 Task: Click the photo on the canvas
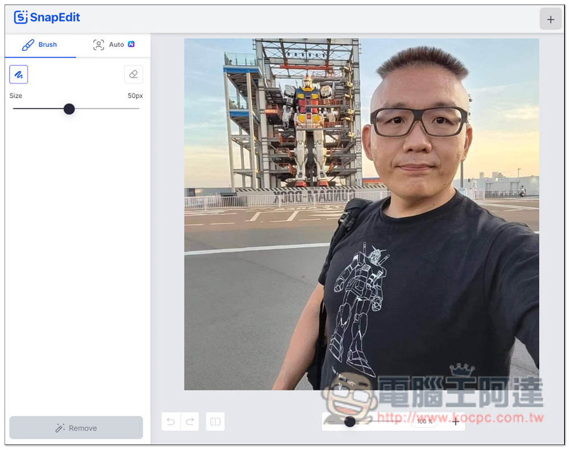(x=361, y=214)
